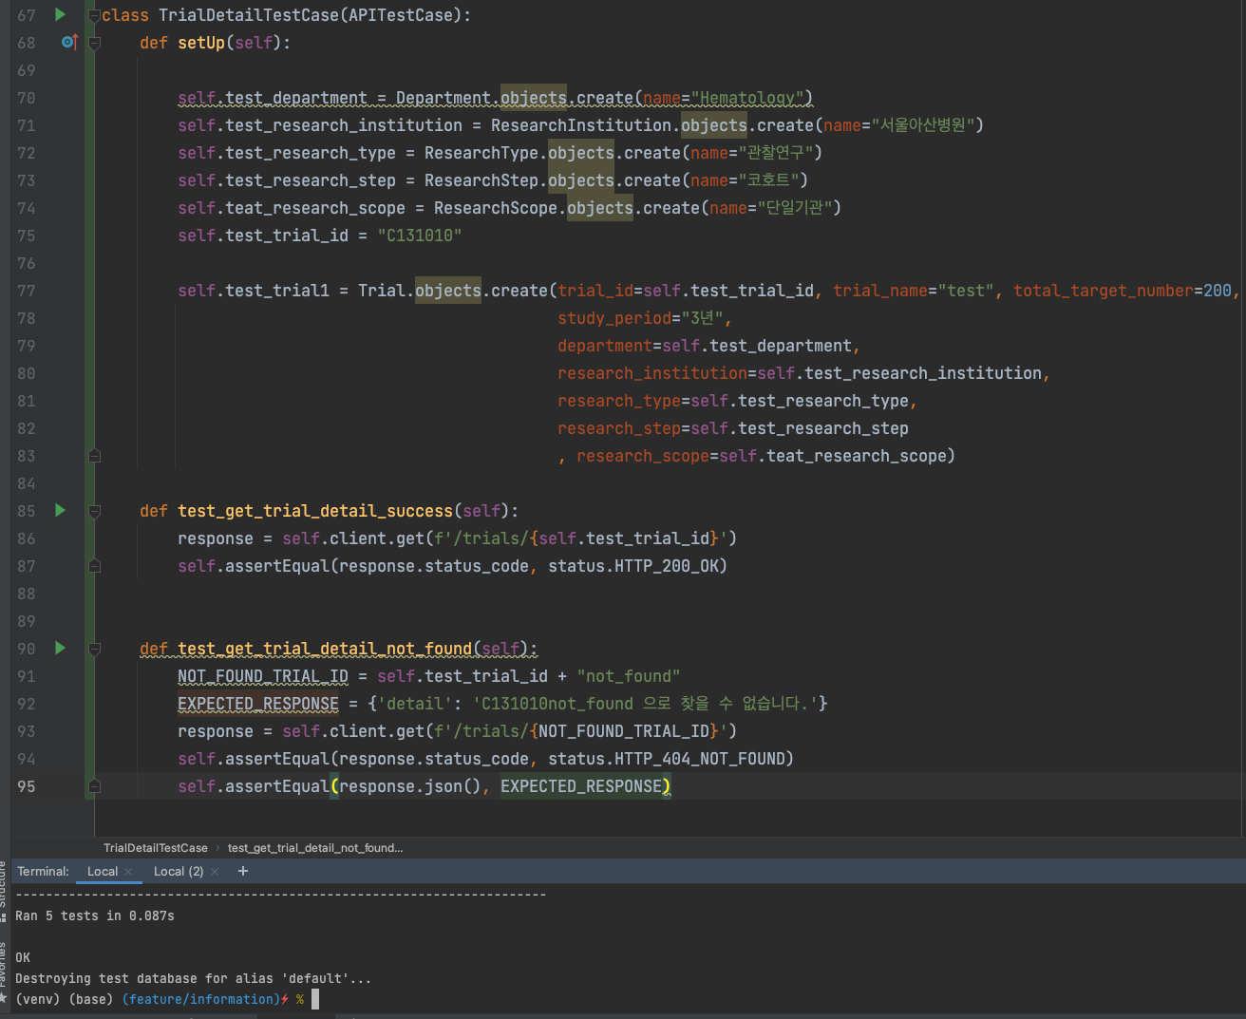Run test_get_trial_detail_success via gutter play icon

[60, 511]
